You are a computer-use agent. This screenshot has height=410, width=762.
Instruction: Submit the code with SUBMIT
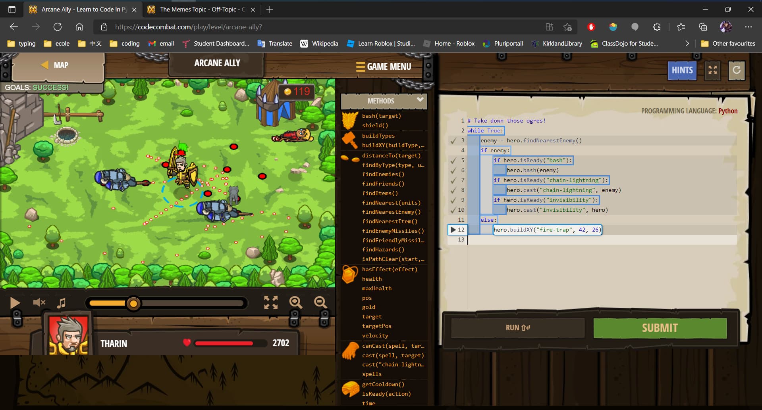coord(660,328)
